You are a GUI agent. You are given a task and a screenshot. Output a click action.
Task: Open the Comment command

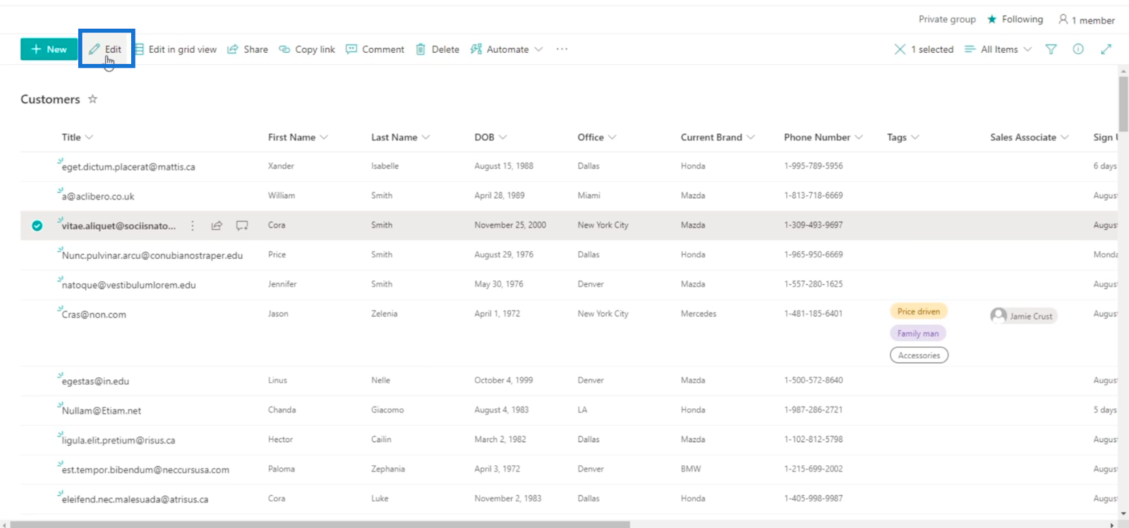point(375,49)
